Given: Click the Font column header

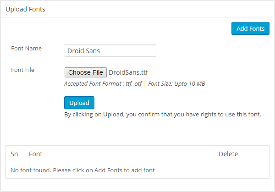Looking at the screenshot, I should 36,154.
